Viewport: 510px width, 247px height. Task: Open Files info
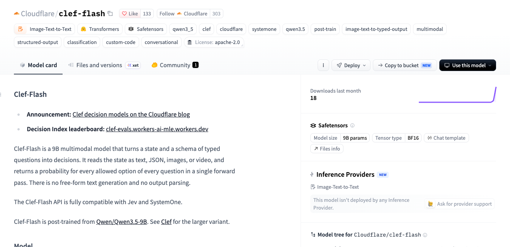pyautogui.click(x=327, y=149)
